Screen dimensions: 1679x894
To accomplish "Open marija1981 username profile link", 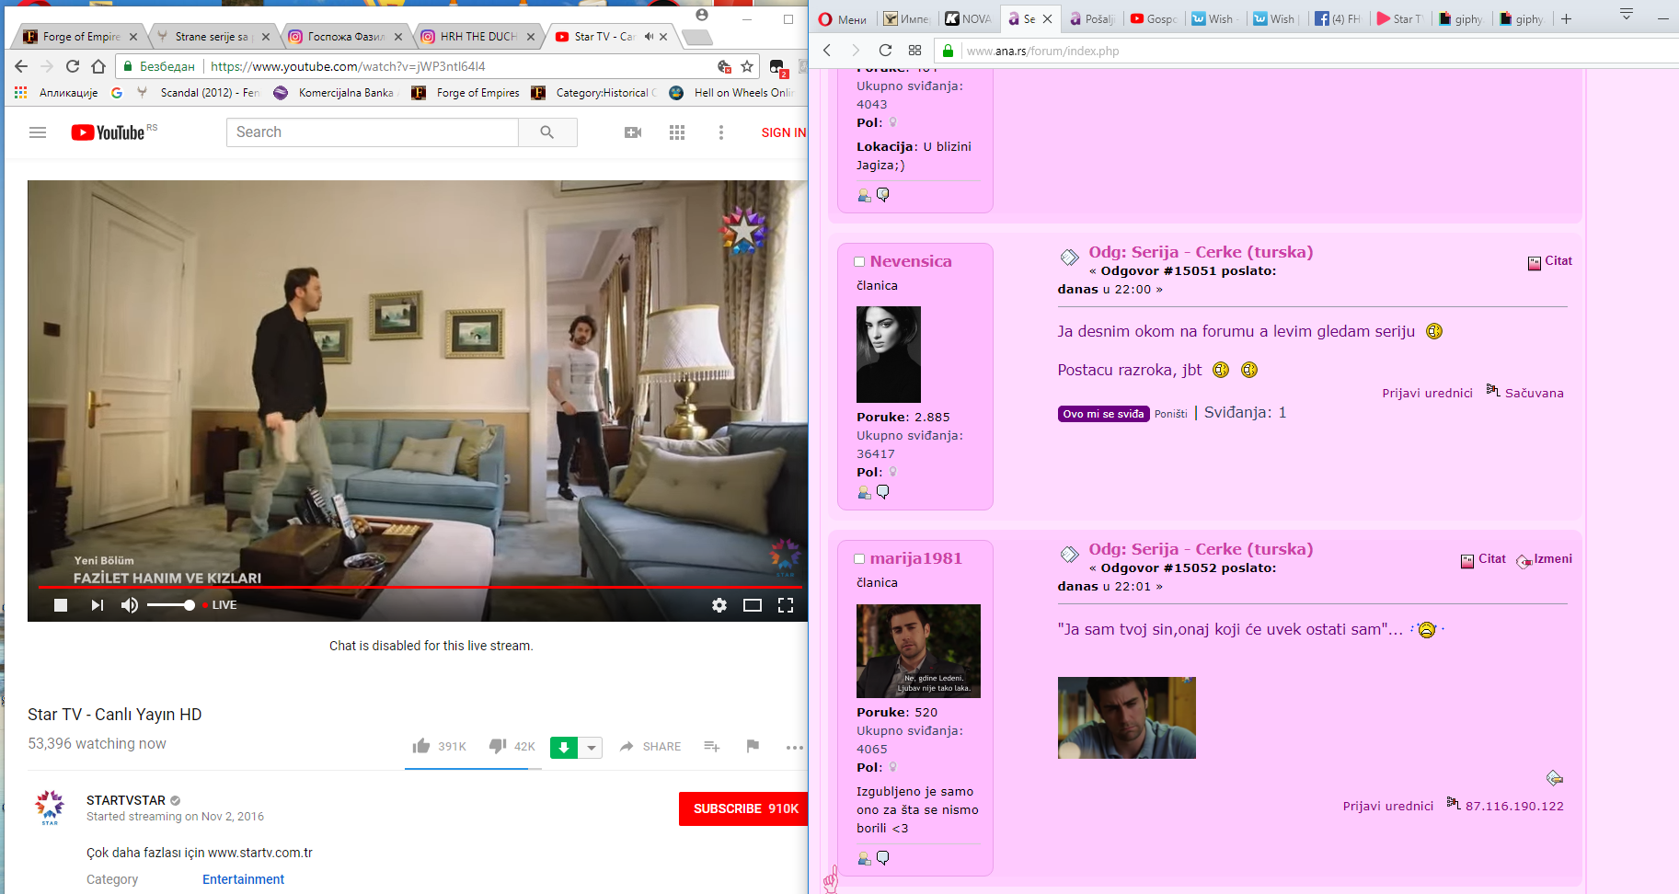I will [x=916, y=558].
